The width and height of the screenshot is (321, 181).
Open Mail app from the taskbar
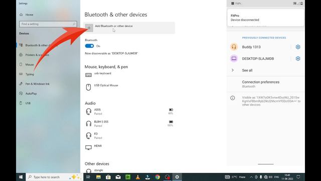[118, 177]
